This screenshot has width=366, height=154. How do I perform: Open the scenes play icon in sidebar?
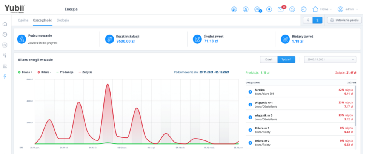pyautogui.click(x=5, y=45)
